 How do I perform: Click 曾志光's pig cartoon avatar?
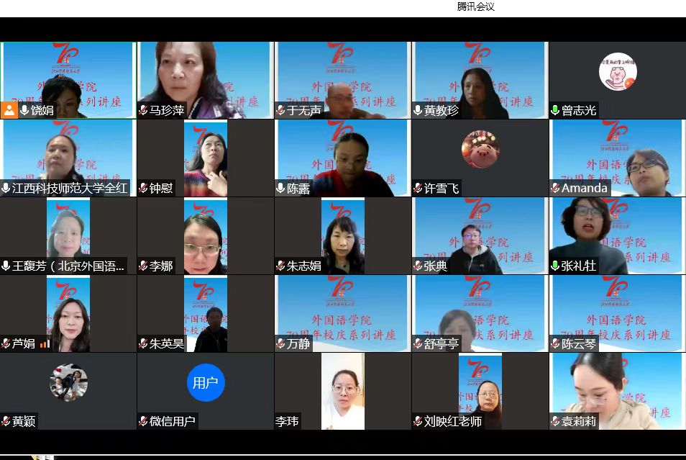[618, 72]
